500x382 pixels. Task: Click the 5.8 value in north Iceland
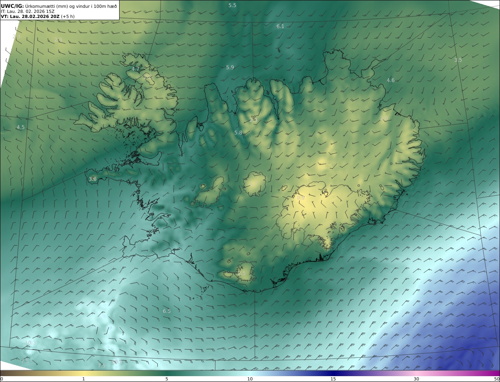(x=238, y=132)
